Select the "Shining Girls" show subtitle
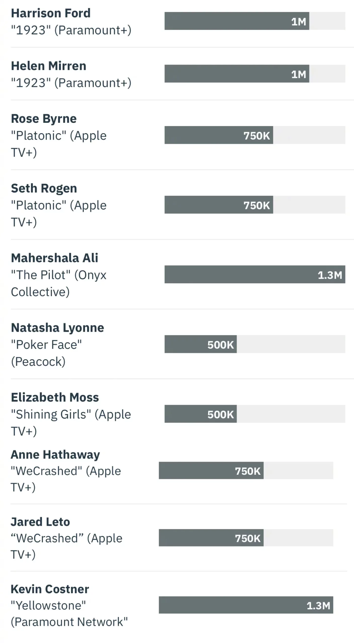Image resolution: width=354 pixels, height=643 pixels. click(x=71, y=423)
